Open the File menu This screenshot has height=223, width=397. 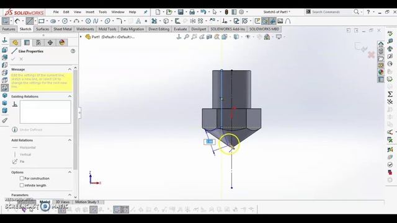click(x=56, y=12)
